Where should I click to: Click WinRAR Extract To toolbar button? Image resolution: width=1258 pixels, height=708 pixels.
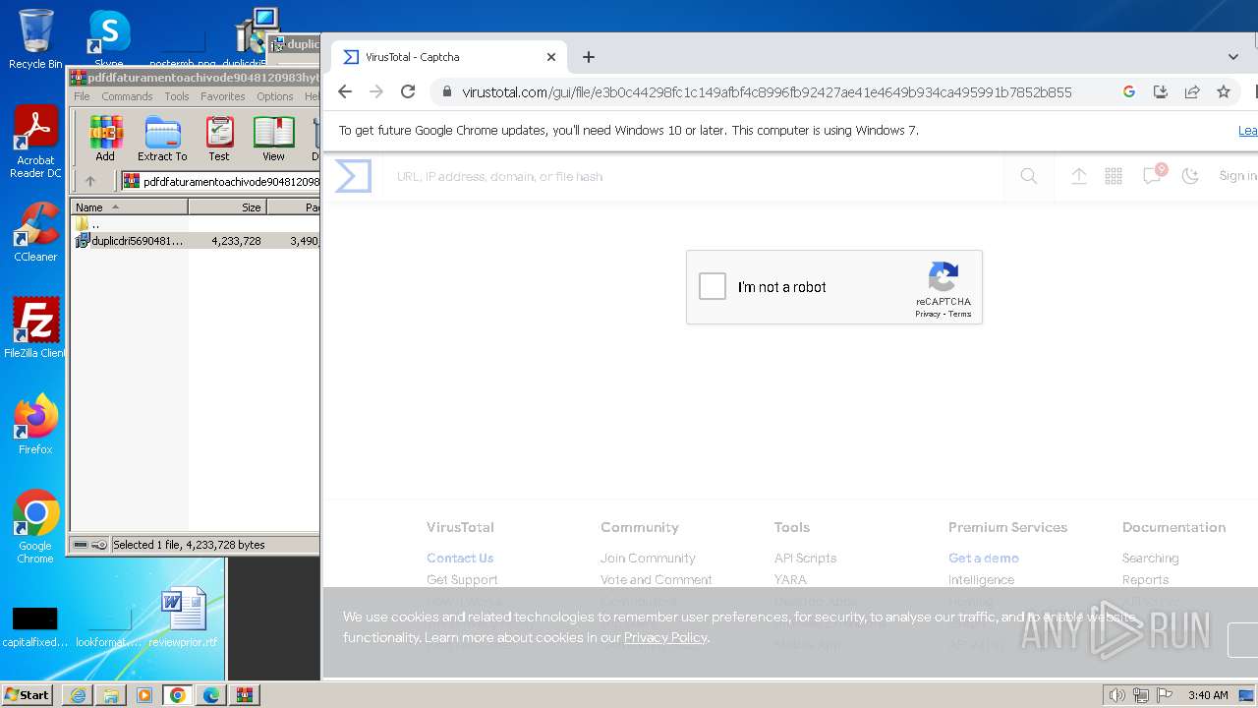[162, 139]
